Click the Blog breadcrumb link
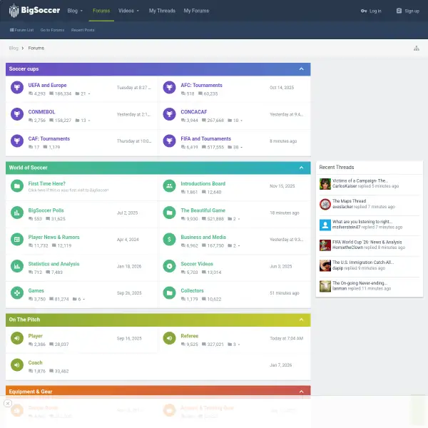Screen dimensions: 428x428 [x=14, y=49]
